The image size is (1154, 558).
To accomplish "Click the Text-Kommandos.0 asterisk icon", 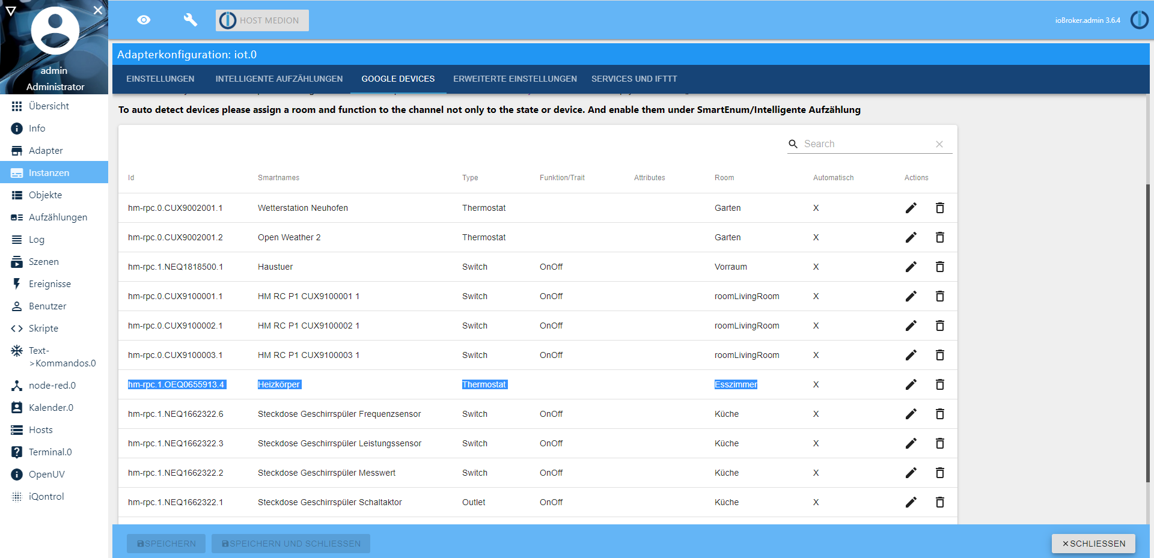I will (x=17, y=351).
